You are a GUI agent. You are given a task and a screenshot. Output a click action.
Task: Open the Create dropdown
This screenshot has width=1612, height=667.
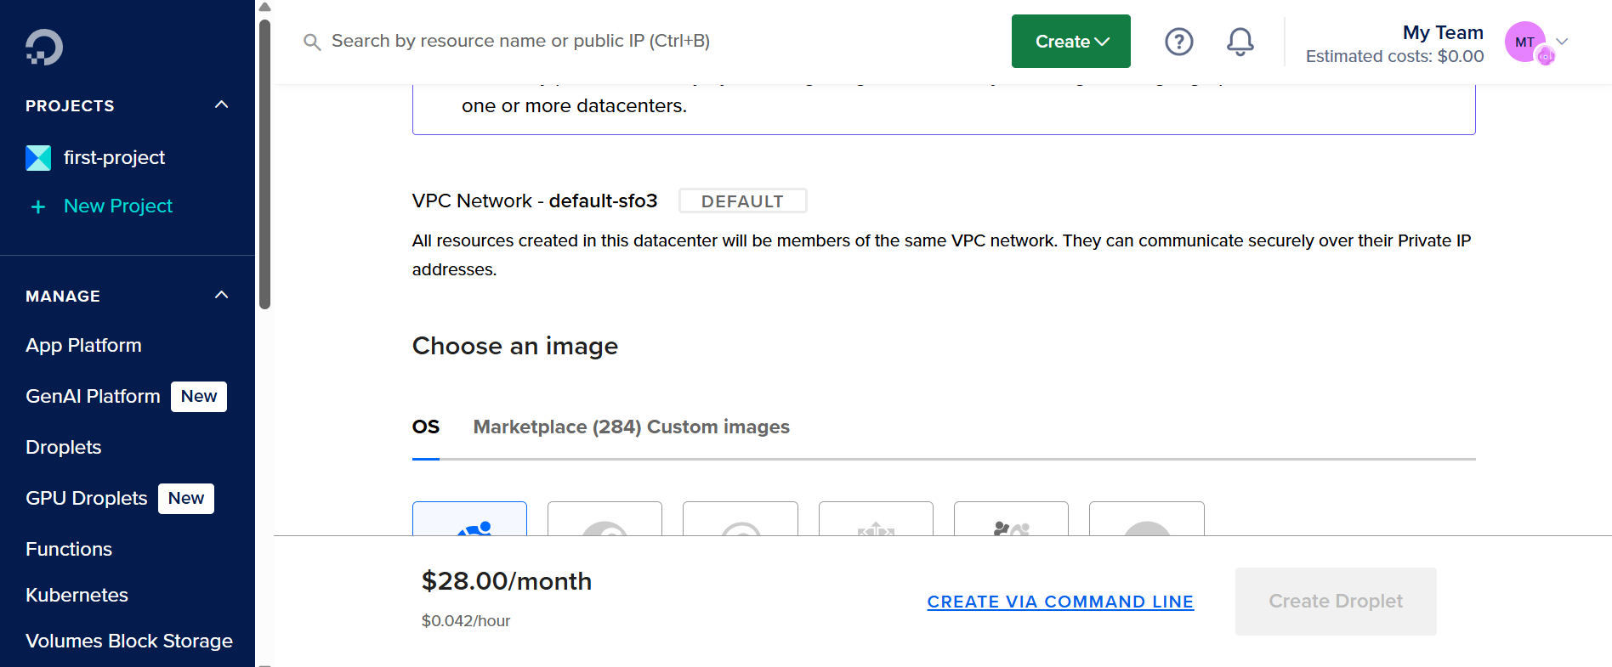tap(1071, 41)
